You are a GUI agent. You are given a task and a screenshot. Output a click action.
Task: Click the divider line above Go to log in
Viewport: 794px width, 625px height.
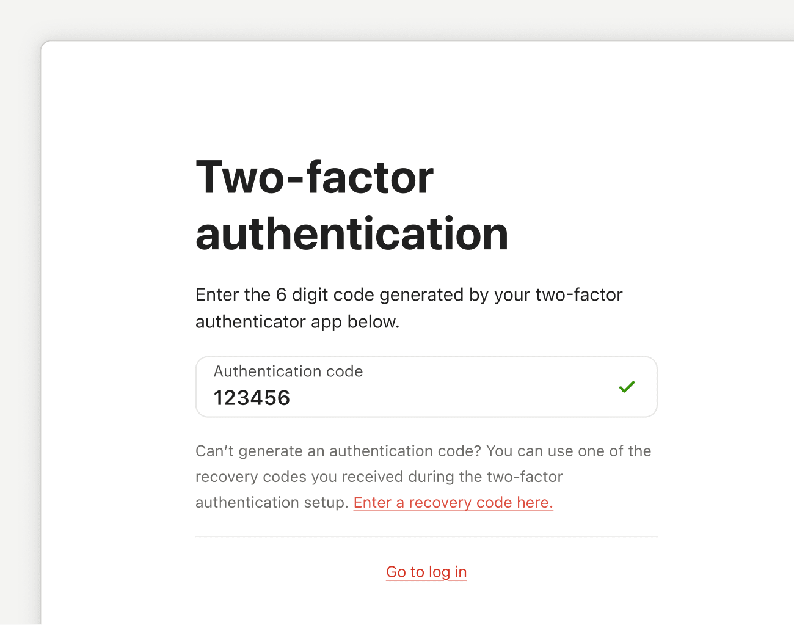coord(426,536)
